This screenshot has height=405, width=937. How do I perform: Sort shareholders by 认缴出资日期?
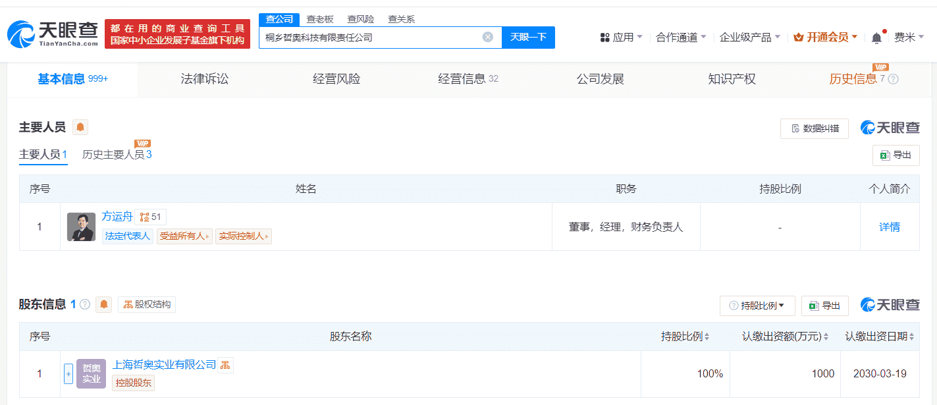[x=912, y=337]
